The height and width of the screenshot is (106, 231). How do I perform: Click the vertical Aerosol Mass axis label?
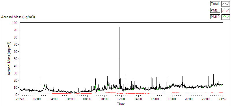[x=9, y=59]
